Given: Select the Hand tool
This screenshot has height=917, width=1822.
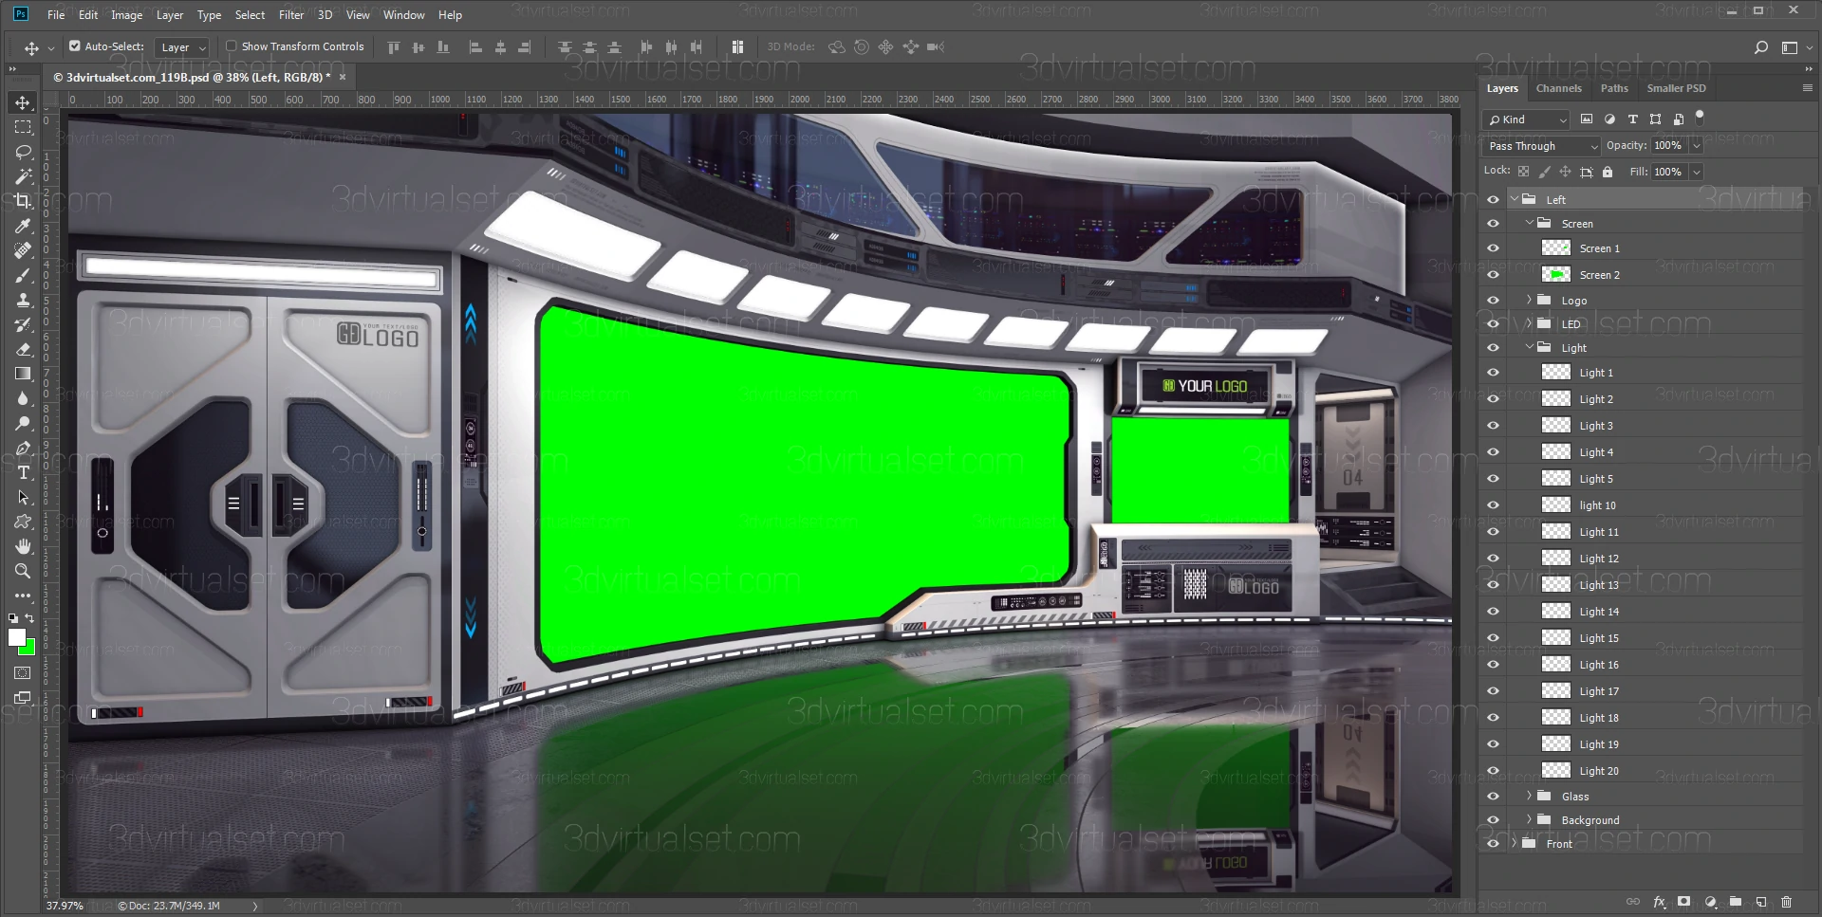Looking at the screenshot, I should click(23, 546).
